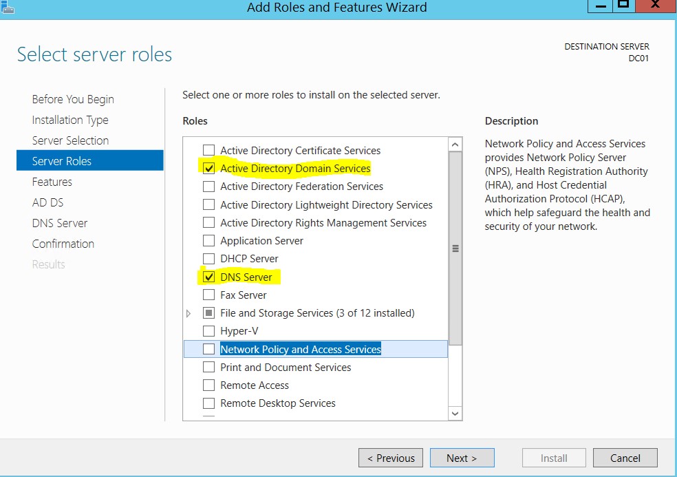Click Active Directory Rights Management Services label
677x477 pixels.
tap(323, 222)
